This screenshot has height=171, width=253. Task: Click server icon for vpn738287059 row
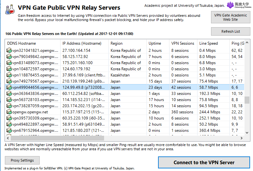[9, 106]
